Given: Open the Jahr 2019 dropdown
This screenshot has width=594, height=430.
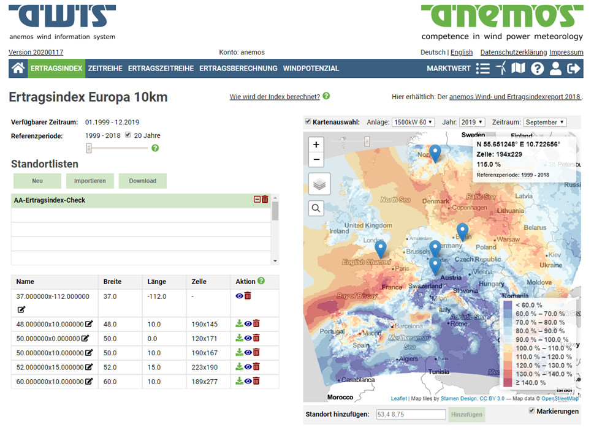Looking at the screenshot, I should 471,123.
